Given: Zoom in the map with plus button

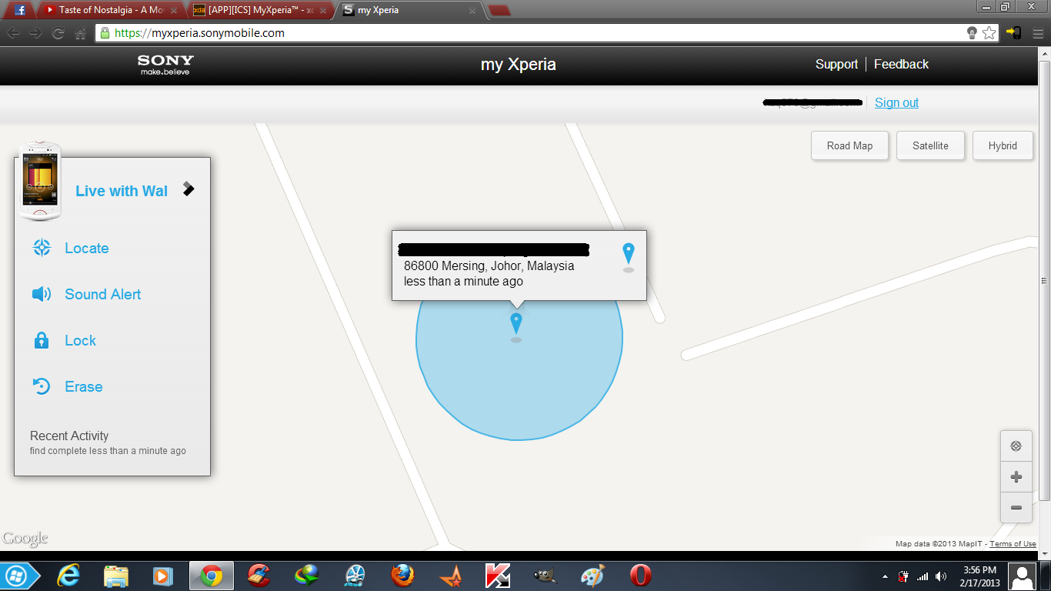Looking at the screenshot, I should 1016,477.
